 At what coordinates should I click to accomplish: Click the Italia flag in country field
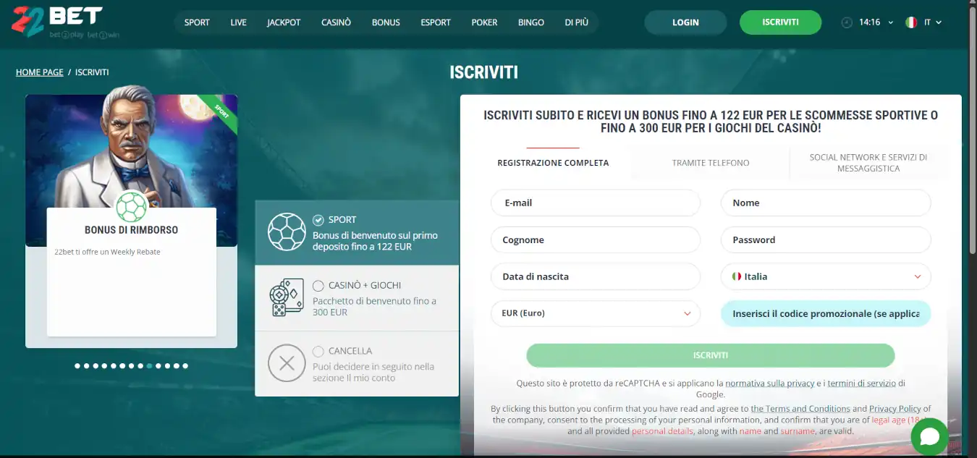pyautogui.click(x=737, y=276)
